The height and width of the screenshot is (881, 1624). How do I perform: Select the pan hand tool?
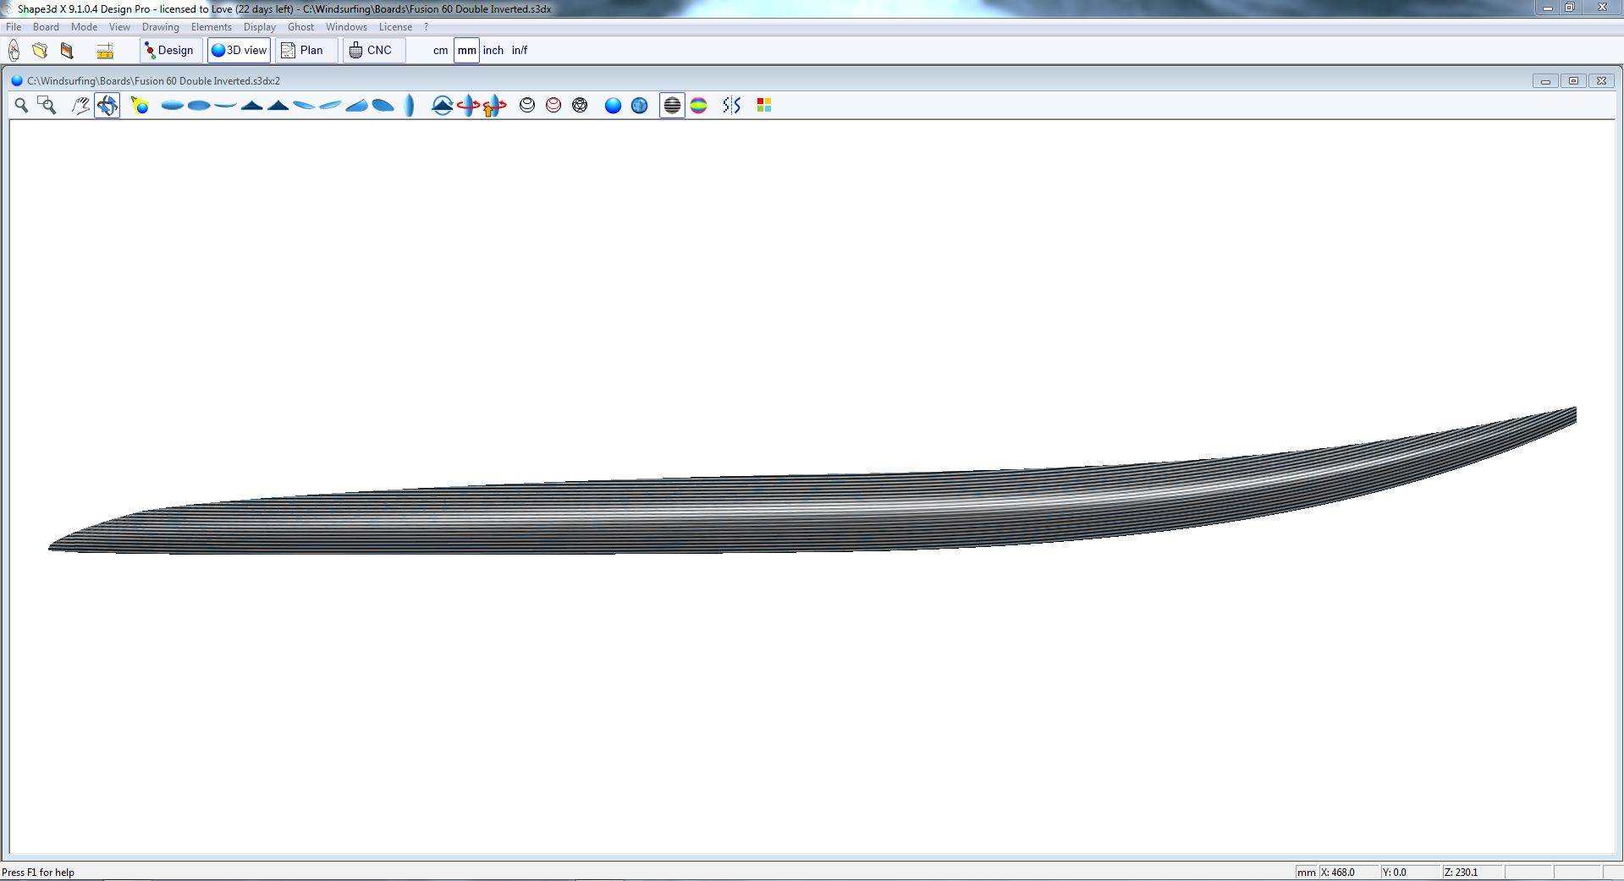pos(80,105)
